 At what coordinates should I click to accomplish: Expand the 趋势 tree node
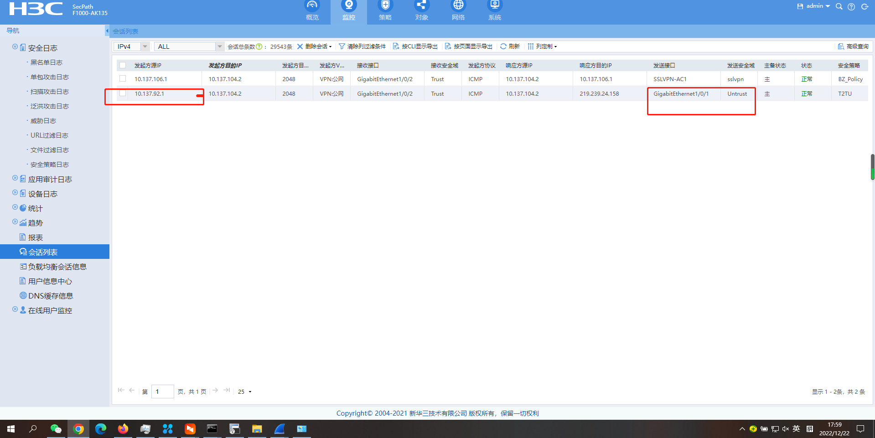click(15, 222)
